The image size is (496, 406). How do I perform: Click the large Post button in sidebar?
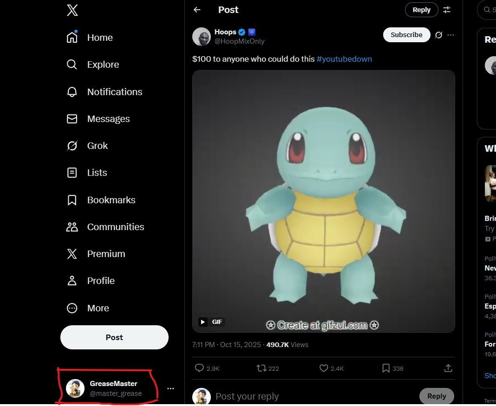[114, 337]
